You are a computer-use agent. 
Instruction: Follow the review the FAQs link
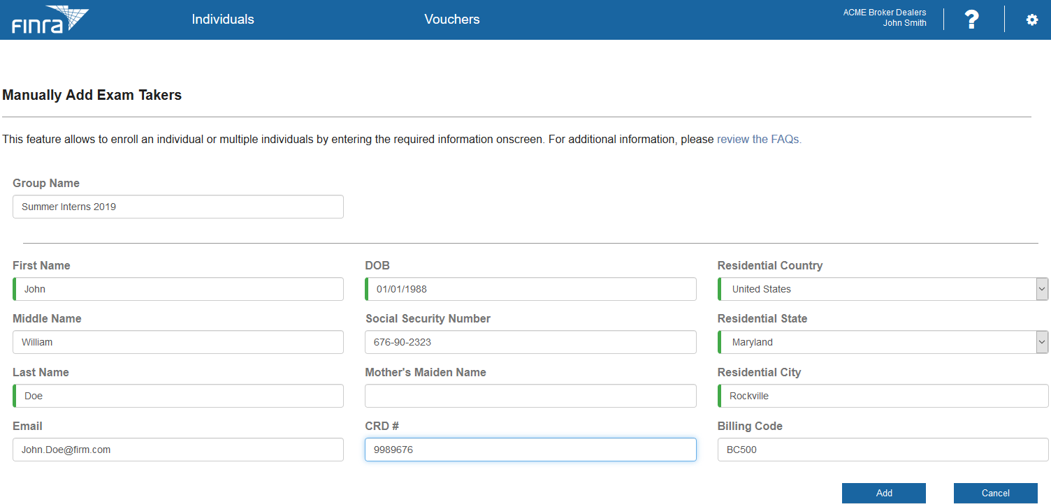coord(759,139)
